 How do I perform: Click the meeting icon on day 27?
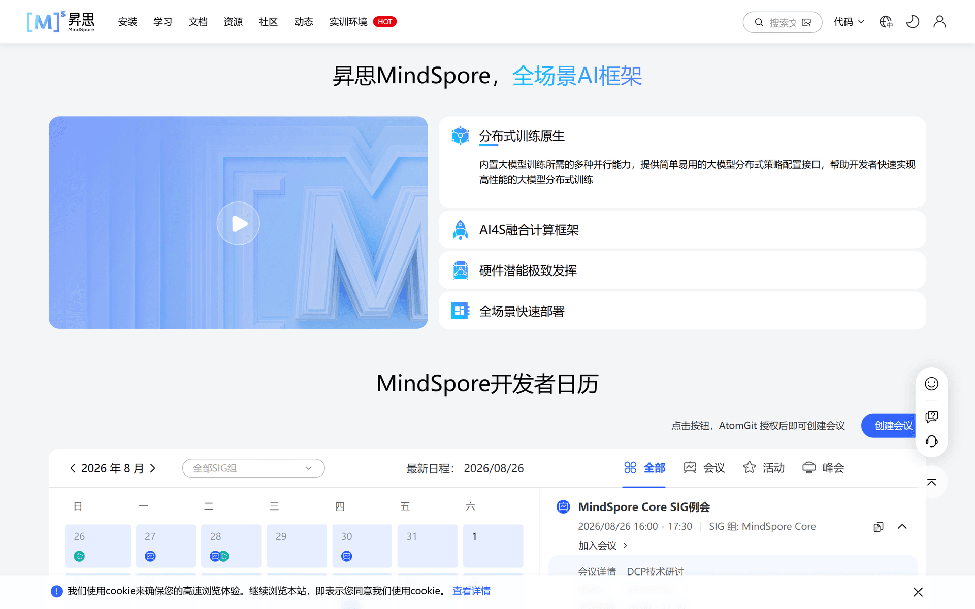click(x=150, y=556)
